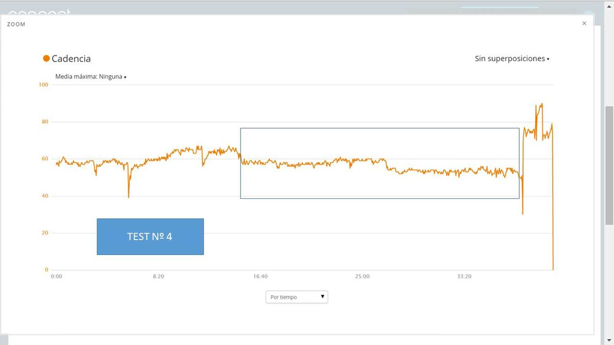Click the 0:00 time axis label
614x345 pixels.
point(56,277)
